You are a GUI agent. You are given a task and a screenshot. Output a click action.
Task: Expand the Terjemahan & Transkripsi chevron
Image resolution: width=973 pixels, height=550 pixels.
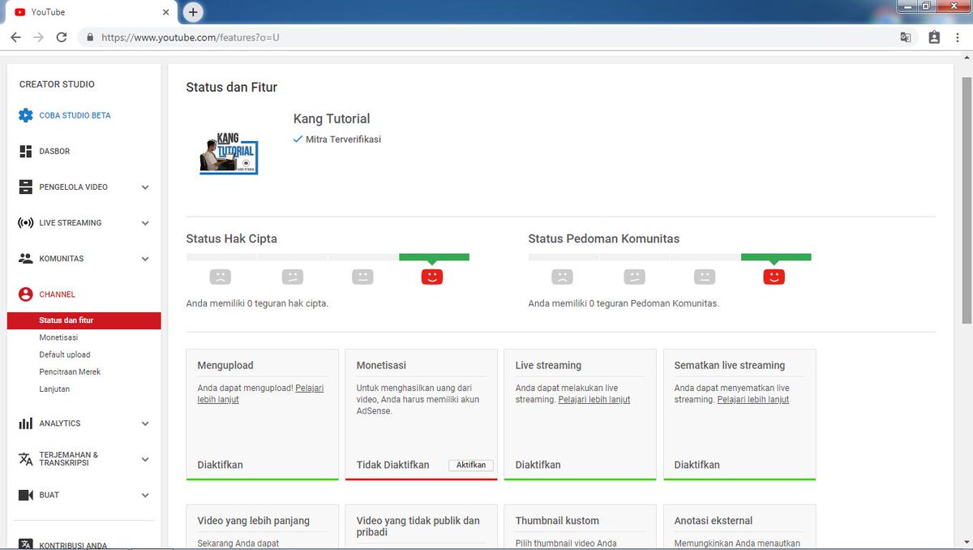pos(145,459)
